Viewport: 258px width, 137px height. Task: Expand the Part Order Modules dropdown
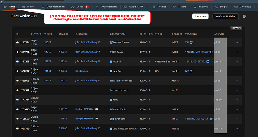[225, 16]
